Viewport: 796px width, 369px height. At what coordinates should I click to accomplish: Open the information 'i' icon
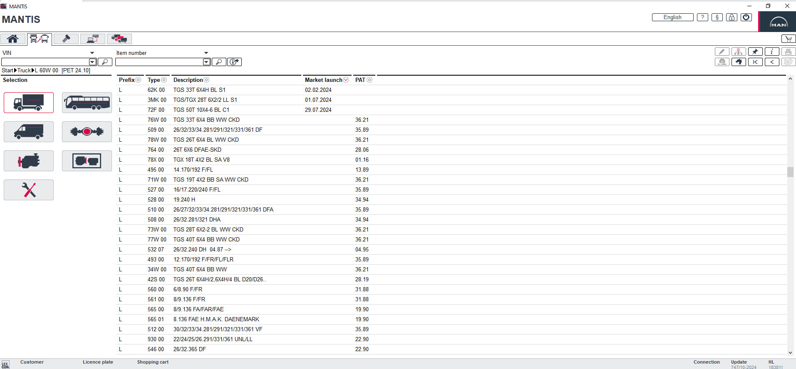point(772,52)
